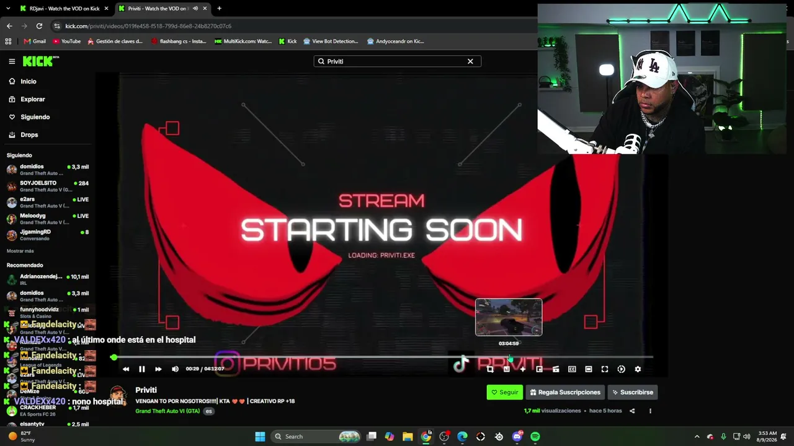This screenshot has height=446, width=794.
Task: Mute the video player volume
Action: [175, 369]
